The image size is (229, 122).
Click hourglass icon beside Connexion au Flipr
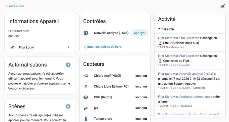point(160,61)
